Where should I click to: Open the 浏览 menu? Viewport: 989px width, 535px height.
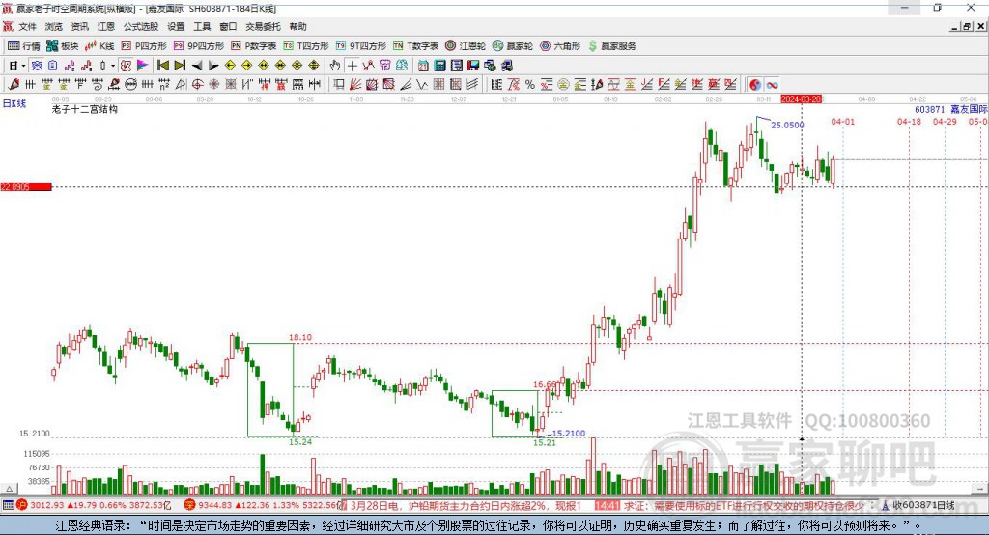(x=54, y=26)
